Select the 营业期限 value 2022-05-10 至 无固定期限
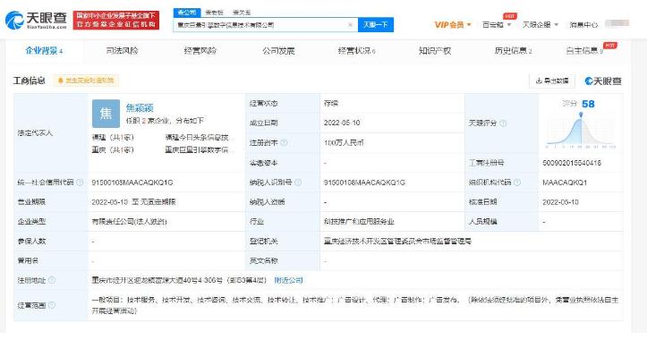Screen dimensions: 647x340 click(133, 202)
